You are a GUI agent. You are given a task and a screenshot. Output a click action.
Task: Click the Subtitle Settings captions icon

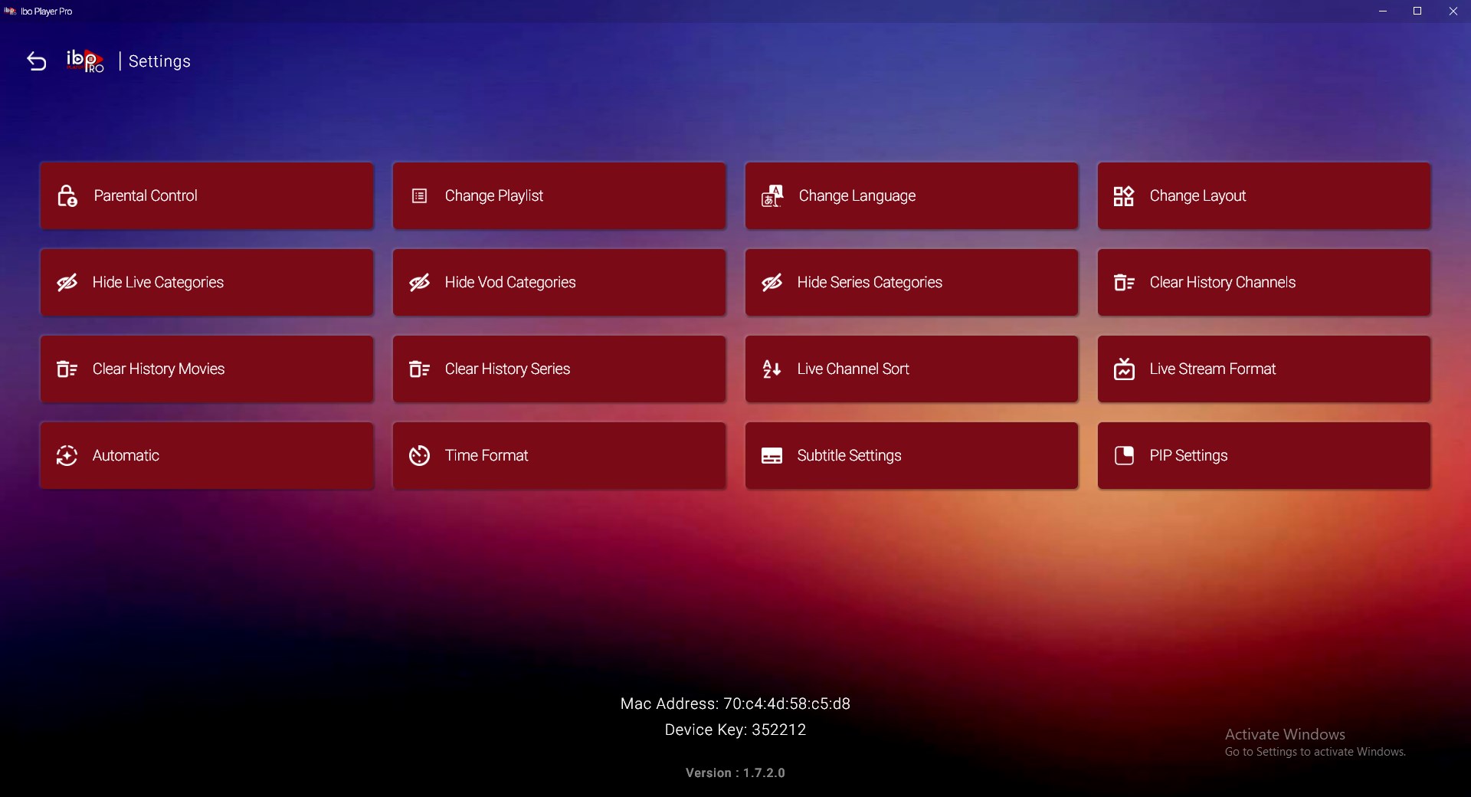772,455
